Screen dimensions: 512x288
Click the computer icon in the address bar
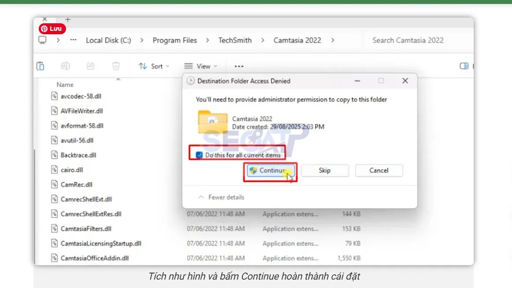[x=42, y=40]
